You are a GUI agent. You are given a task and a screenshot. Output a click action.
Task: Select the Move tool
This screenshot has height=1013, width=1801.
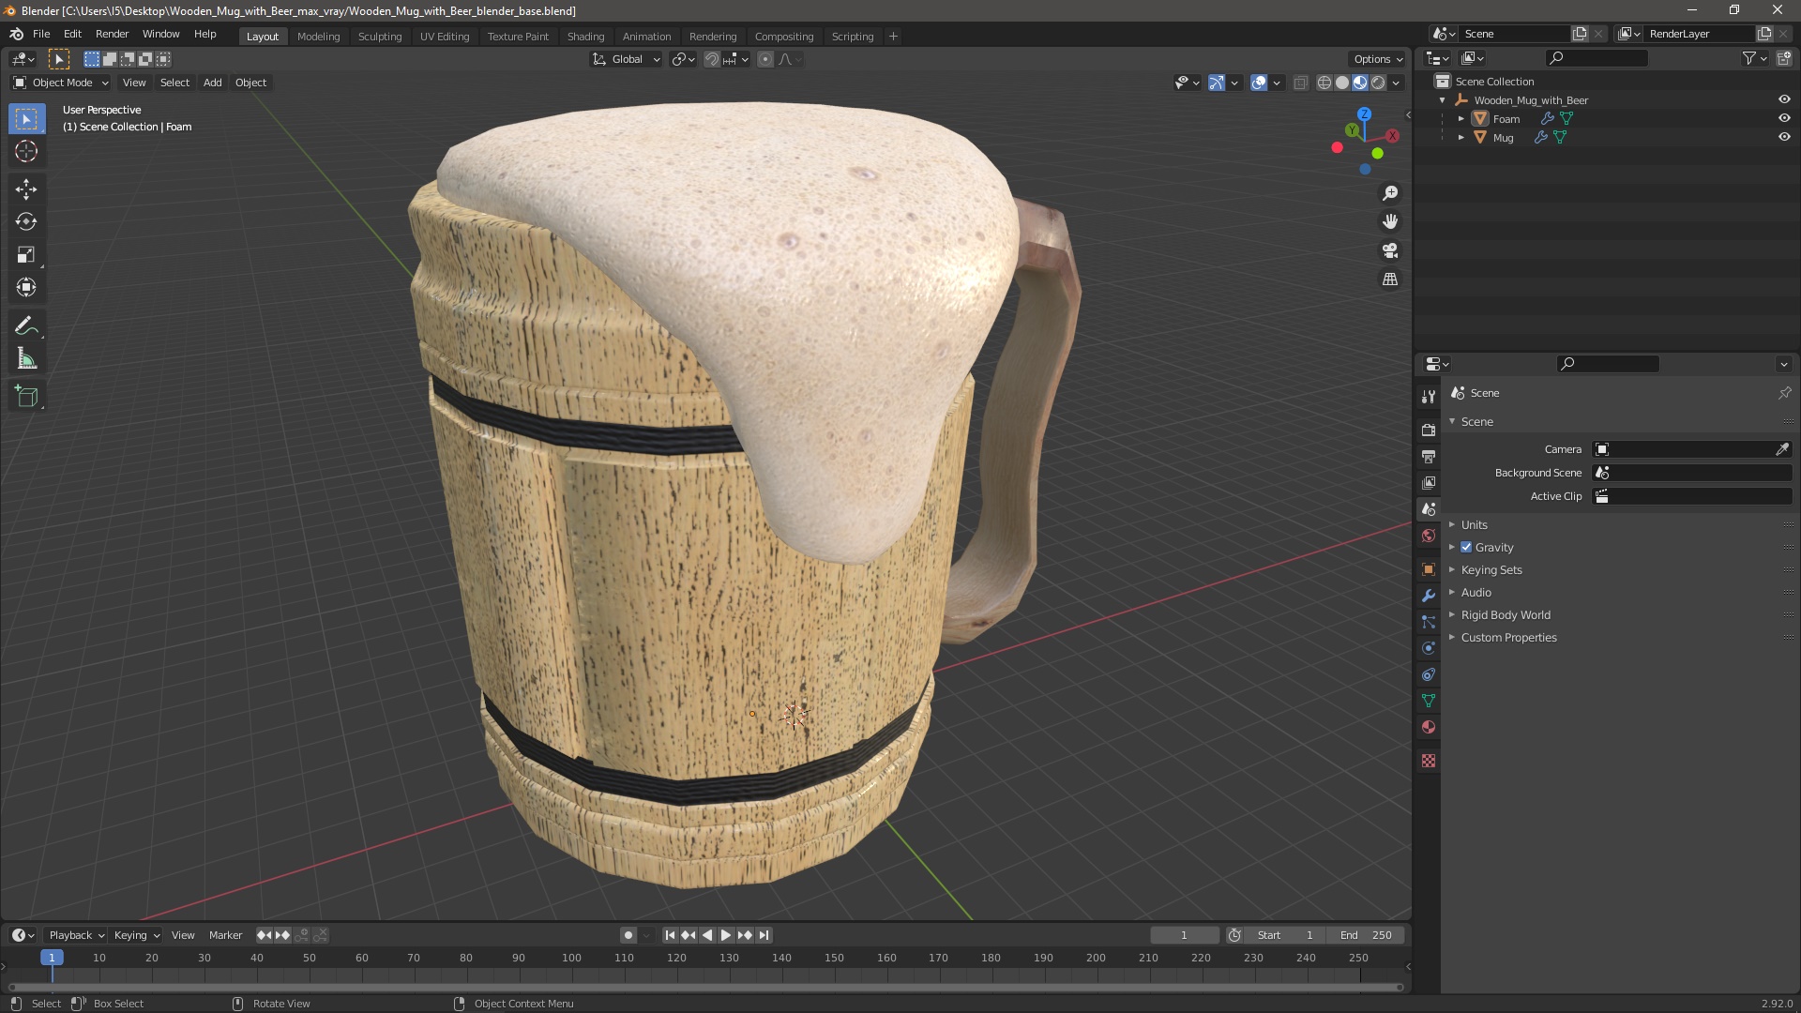(26, 189)
